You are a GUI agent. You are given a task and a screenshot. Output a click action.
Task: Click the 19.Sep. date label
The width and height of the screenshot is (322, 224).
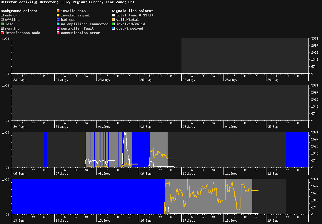click(273, 220)
